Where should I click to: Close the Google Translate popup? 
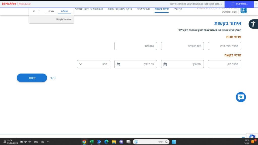point(34,11)
